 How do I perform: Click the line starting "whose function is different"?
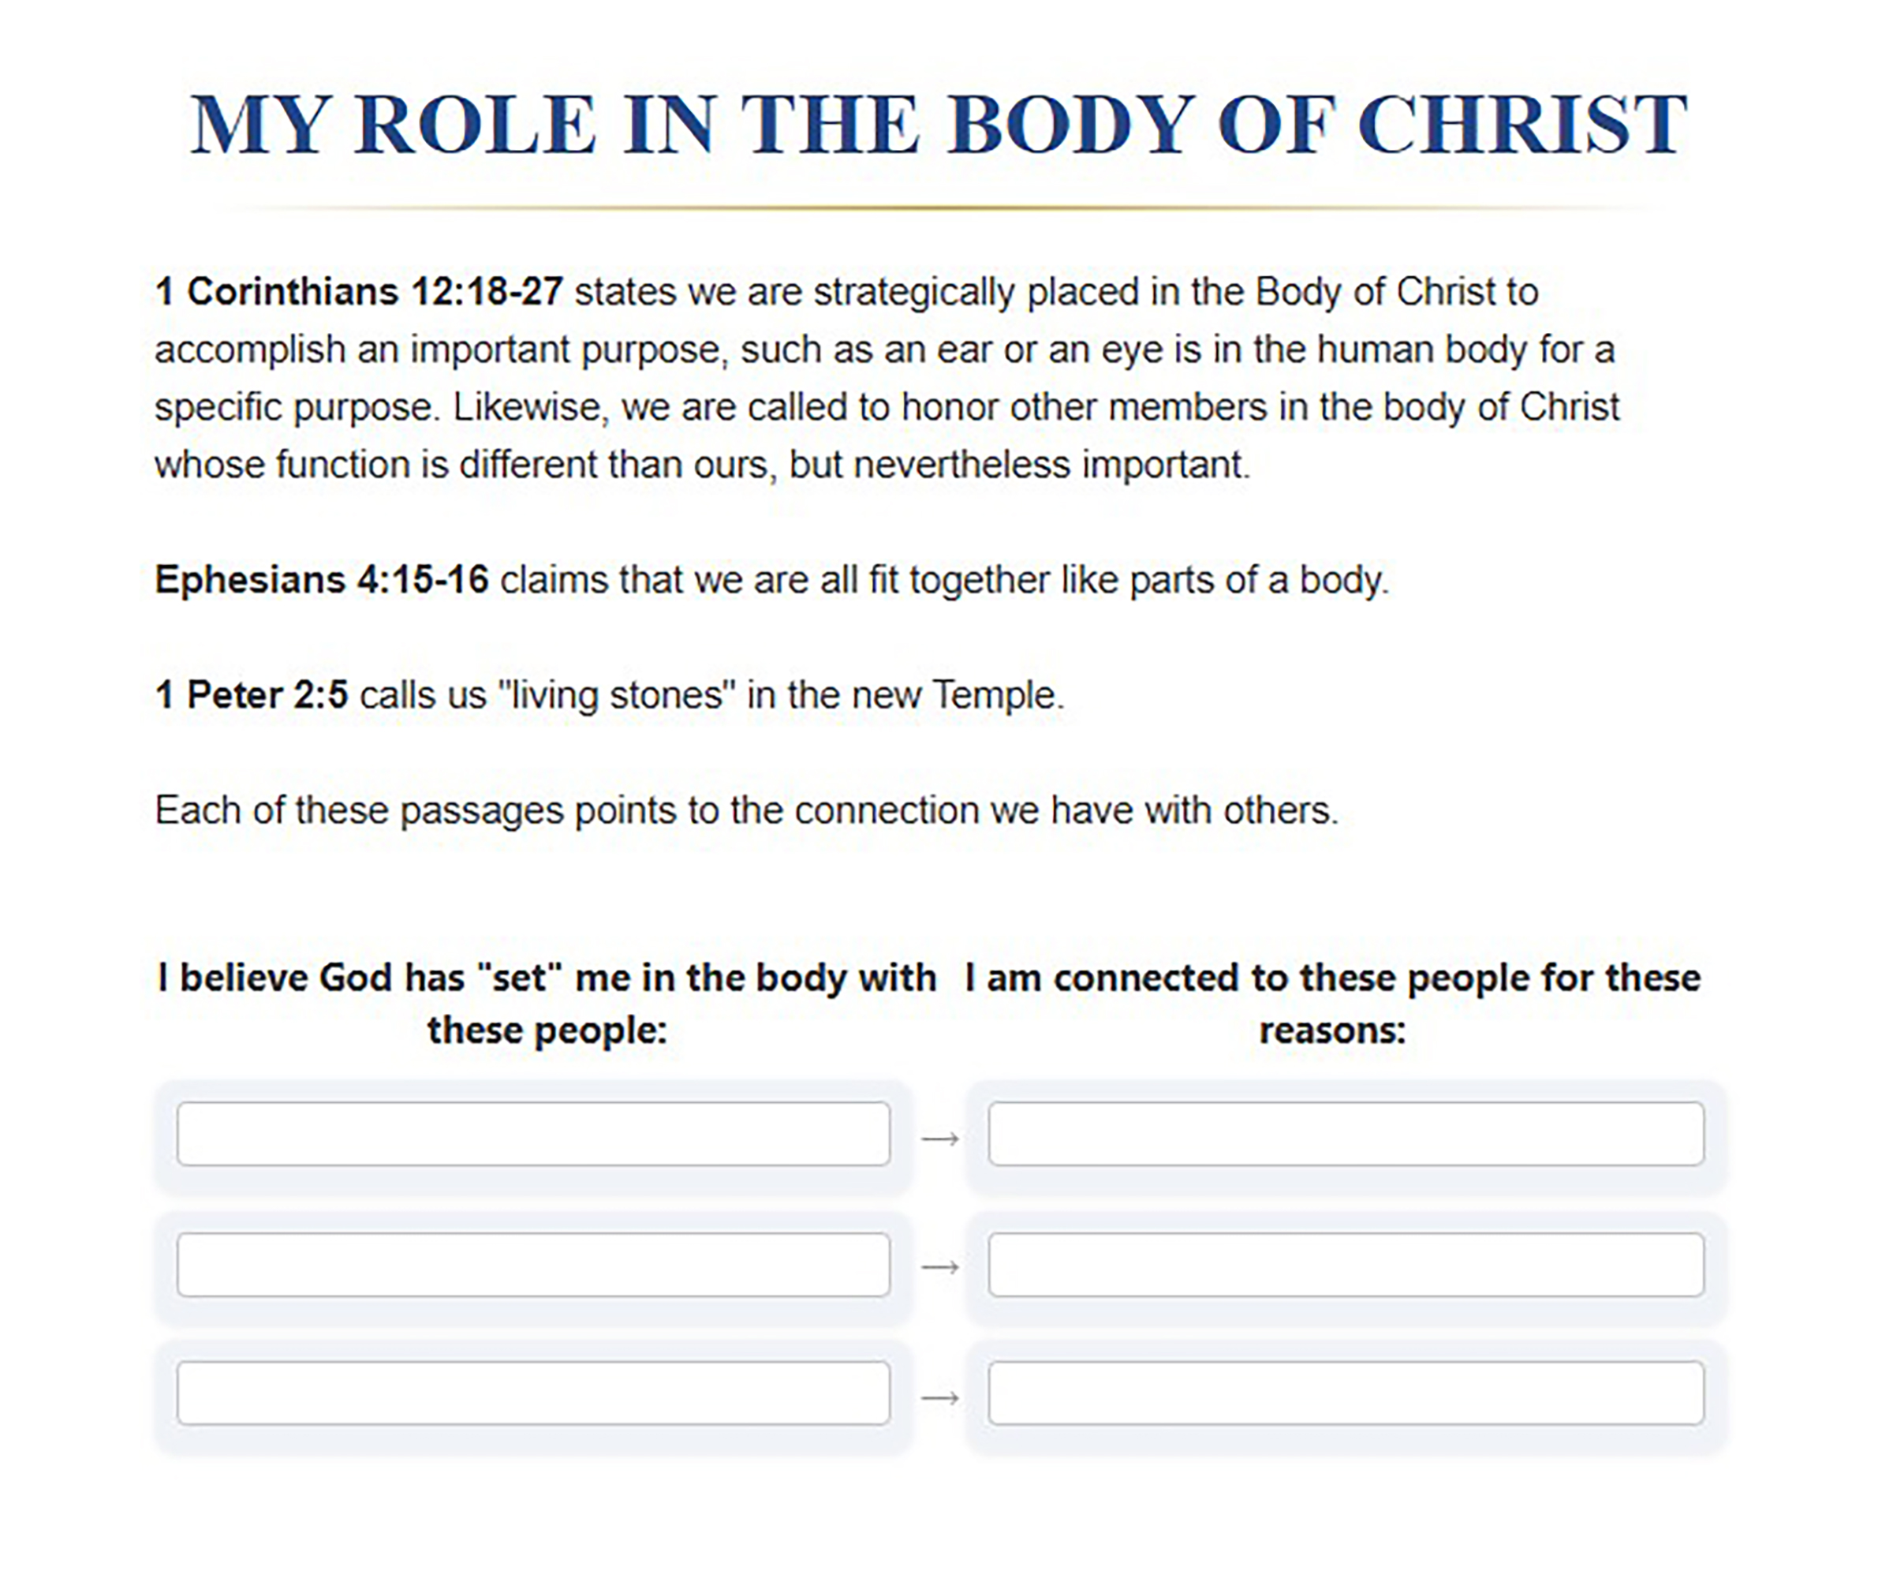[702, 466]
